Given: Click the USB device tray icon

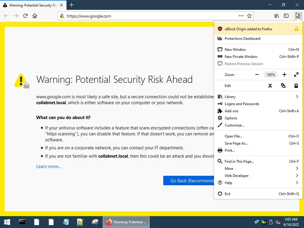Looking at the screenshot, I should [x=271, y=222].
